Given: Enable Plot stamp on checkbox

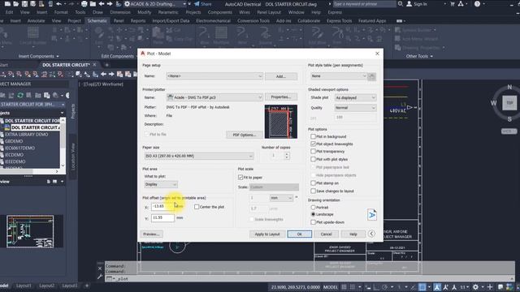Looking at the screenshot, I should [313, 182].
